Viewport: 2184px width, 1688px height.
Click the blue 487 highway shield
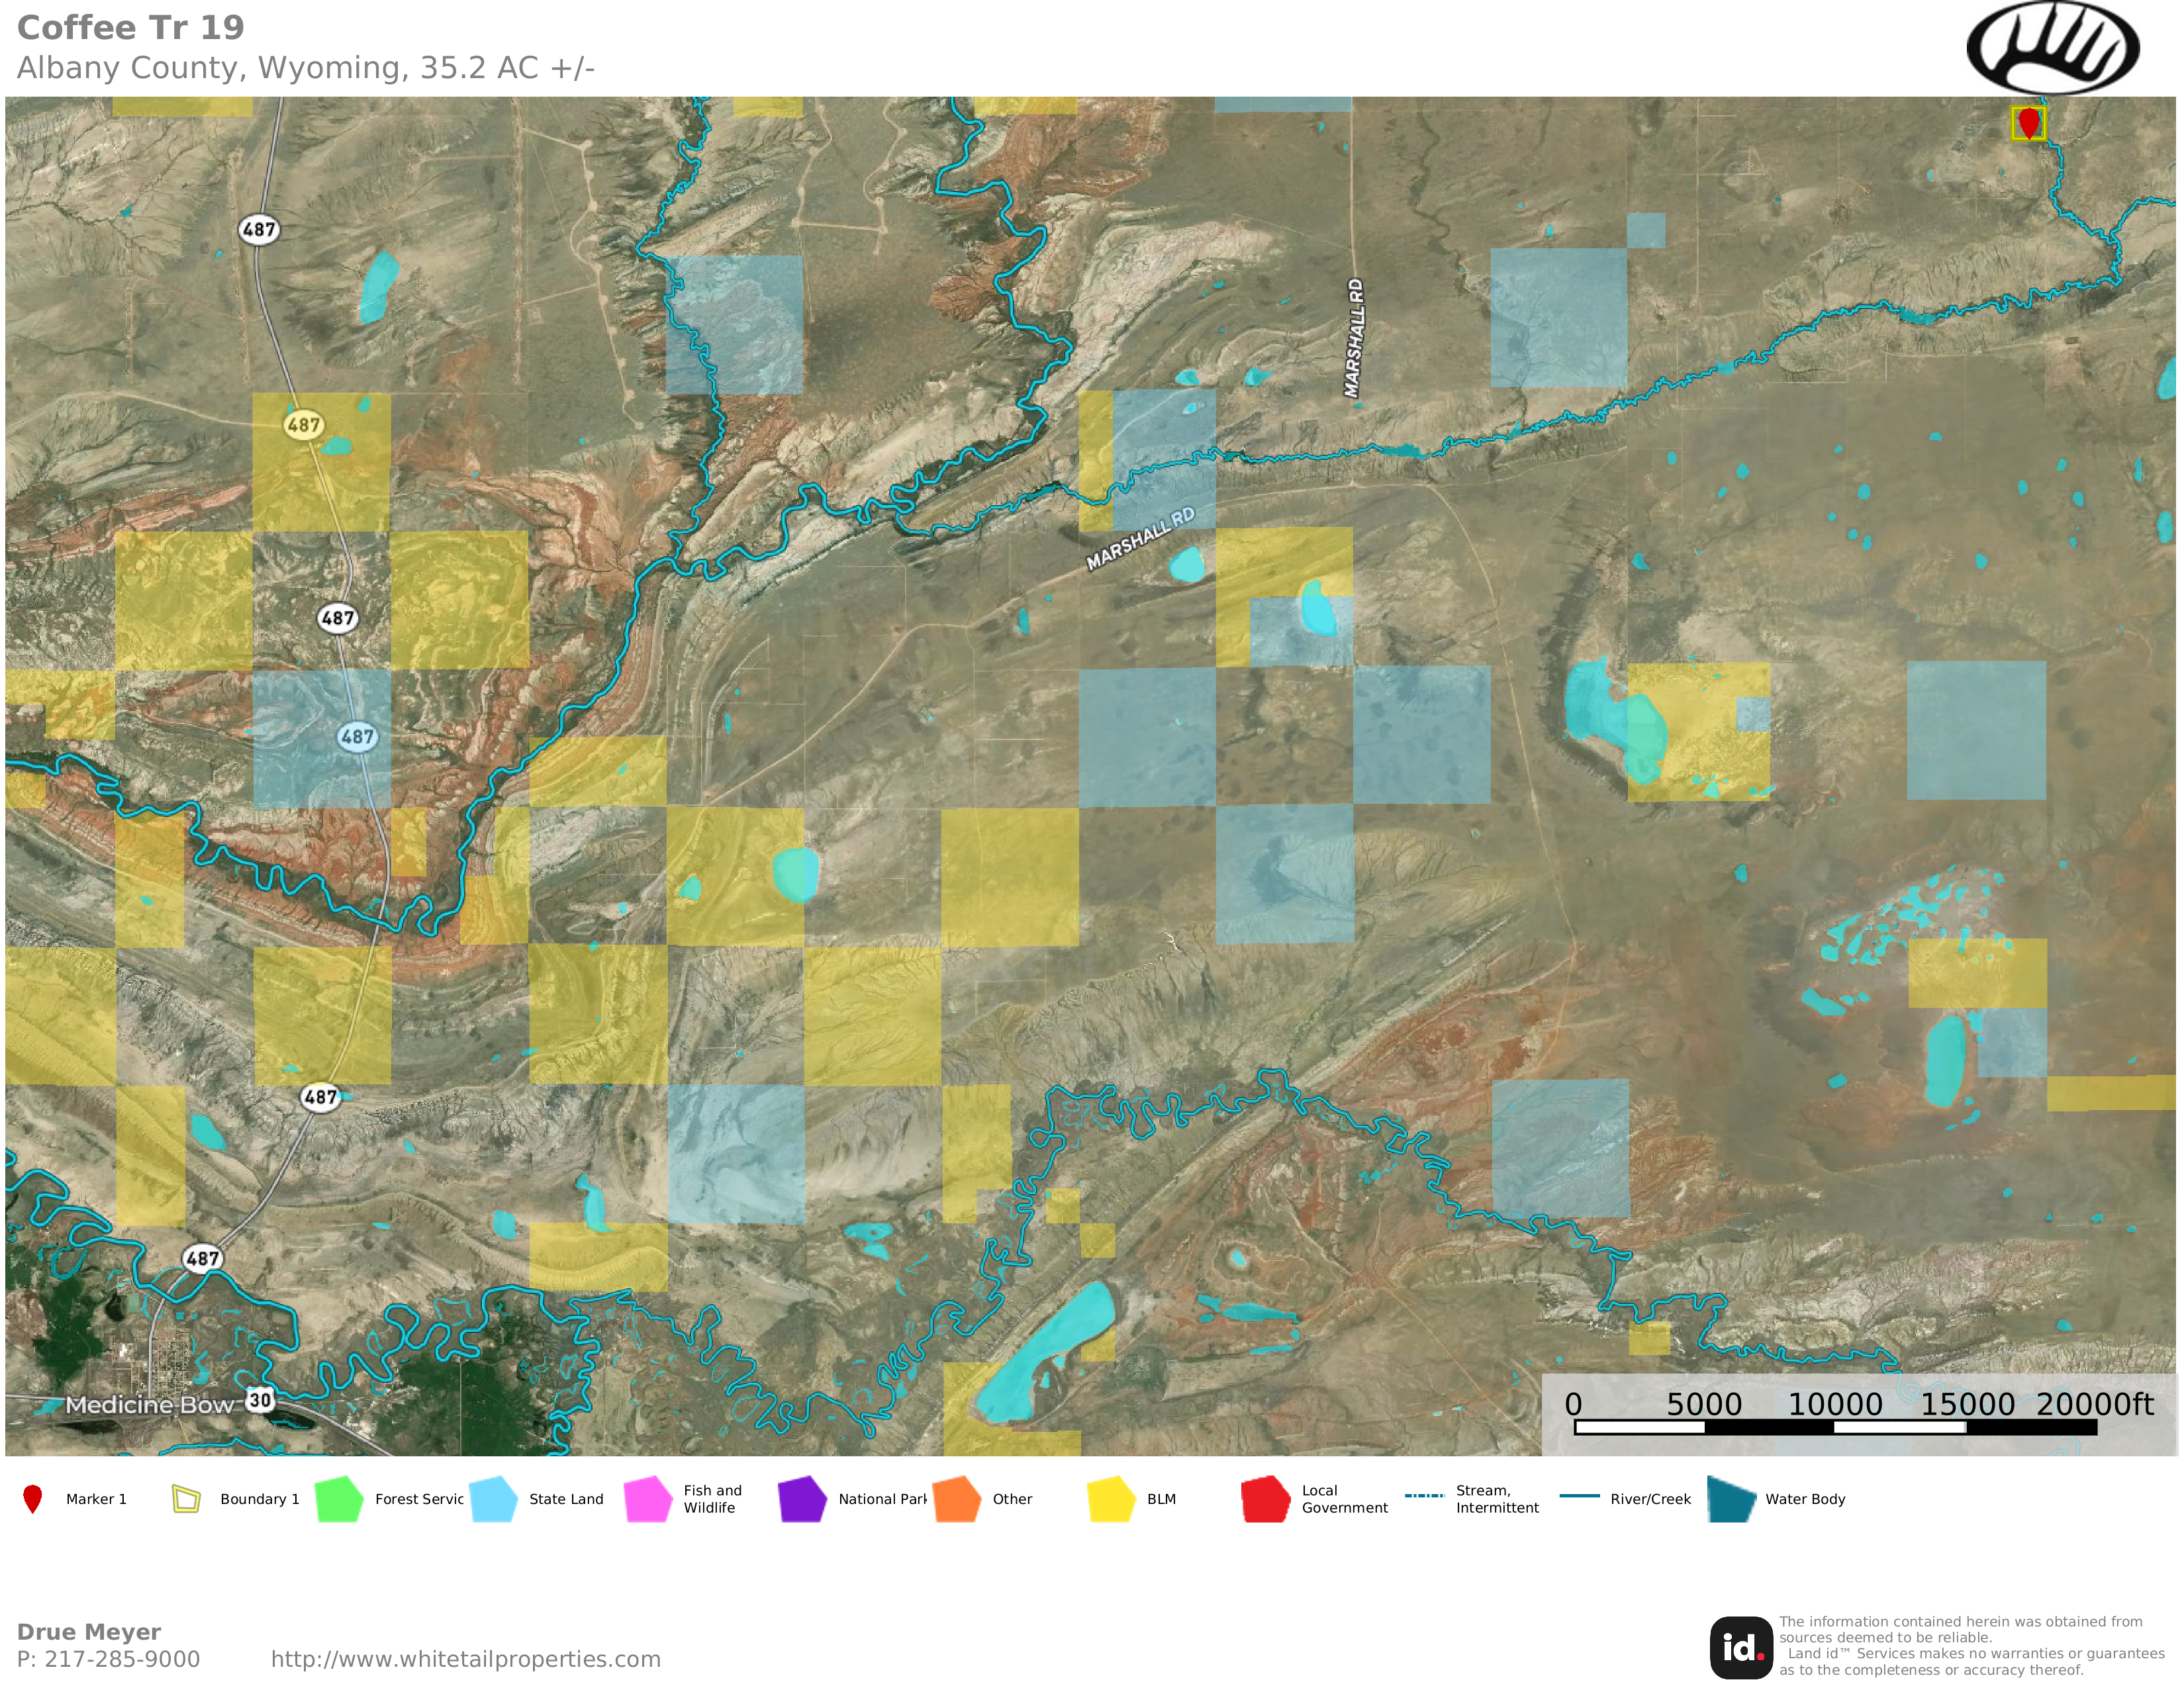(357, 737)
